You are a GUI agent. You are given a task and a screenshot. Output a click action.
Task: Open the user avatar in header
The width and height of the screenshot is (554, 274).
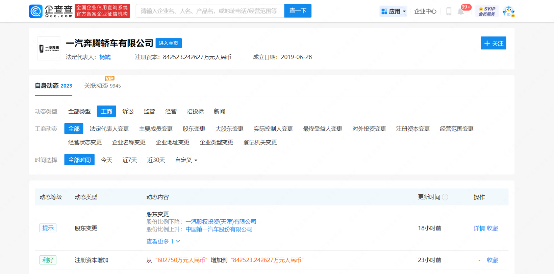pos(508,11)
